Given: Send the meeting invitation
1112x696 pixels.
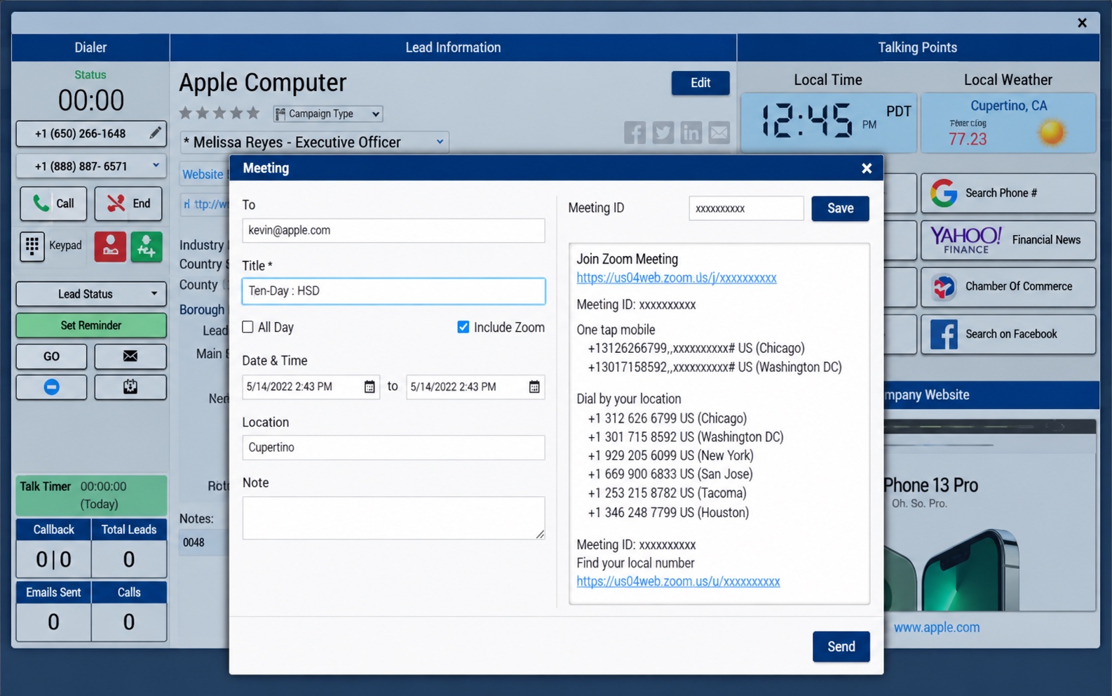Looking at the screenshot, I should pos(841,647).
